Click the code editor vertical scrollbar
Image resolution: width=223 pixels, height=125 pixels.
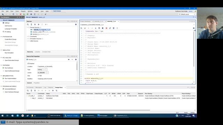194,49
